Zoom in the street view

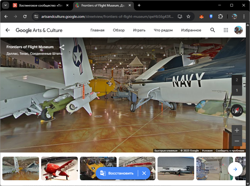click(x=237, y=130)
